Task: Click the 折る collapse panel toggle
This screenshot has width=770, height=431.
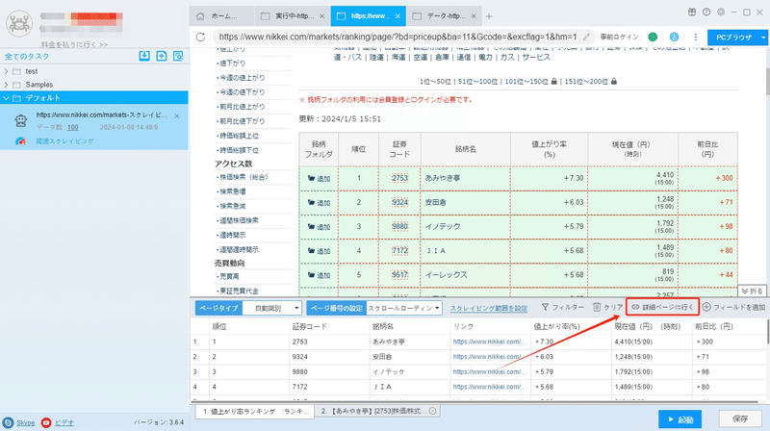Action: coord(752,292)
